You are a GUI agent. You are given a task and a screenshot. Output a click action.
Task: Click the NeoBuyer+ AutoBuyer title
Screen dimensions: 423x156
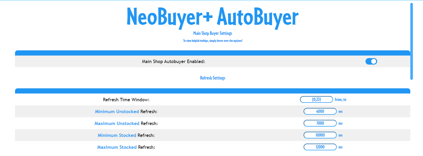coord(212,17)
